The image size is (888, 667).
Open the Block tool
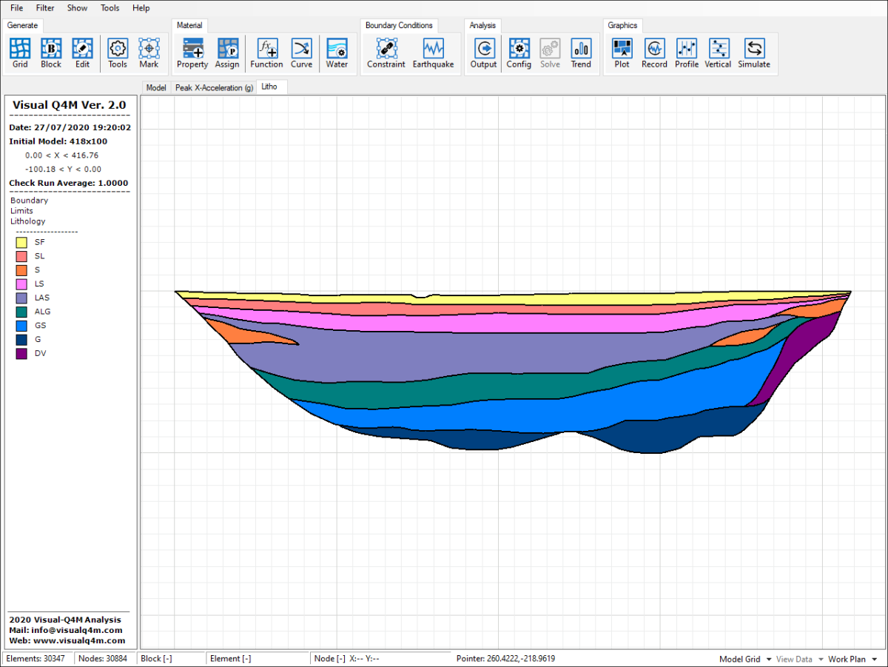click(51, 53)
